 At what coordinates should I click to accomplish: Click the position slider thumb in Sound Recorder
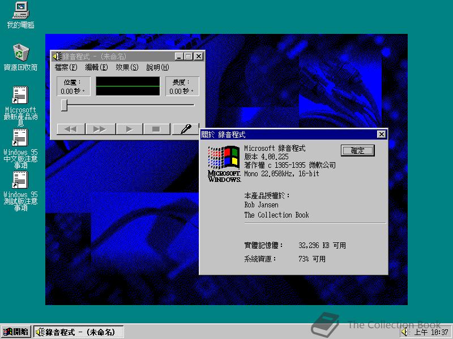(64, 105)
